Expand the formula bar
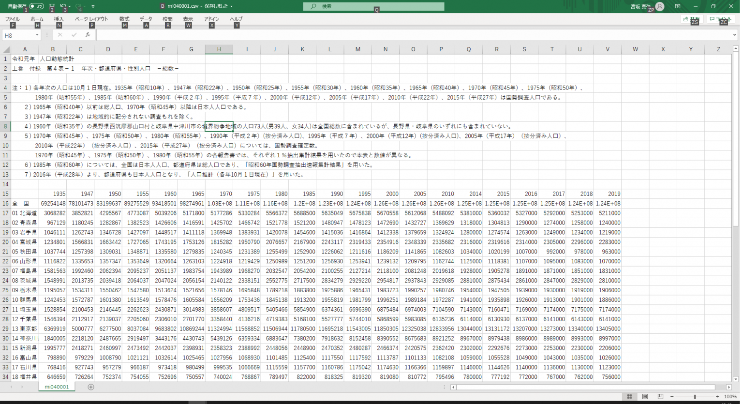Image resolution: width=743 pixels, height=404 pixels. click(734, 35)
